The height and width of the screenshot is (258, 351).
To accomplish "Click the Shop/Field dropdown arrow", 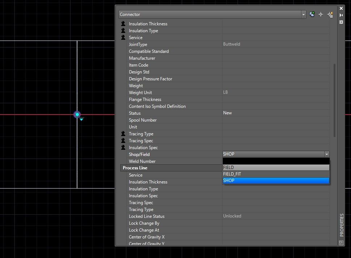I will (x=327, y=154).
